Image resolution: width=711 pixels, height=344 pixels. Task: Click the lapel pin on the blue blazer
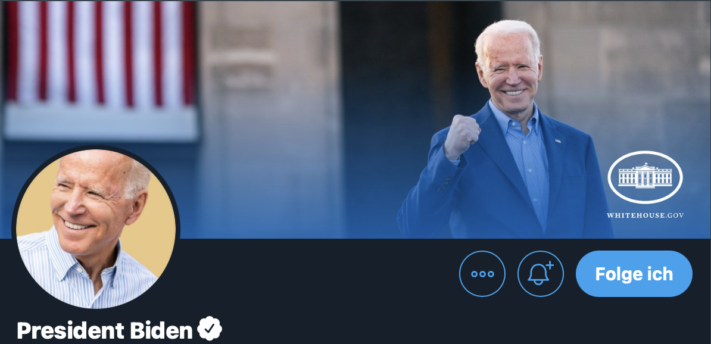click(557, 141)
